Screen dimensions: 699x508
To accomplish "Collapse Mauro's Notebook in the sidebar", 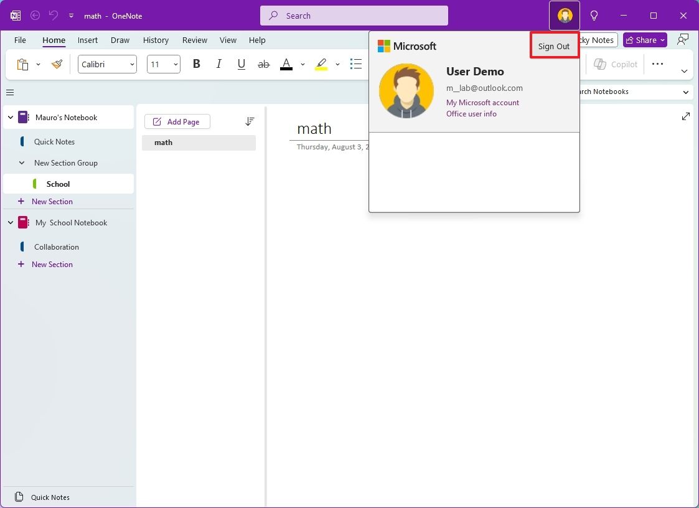I will (10, 117).
